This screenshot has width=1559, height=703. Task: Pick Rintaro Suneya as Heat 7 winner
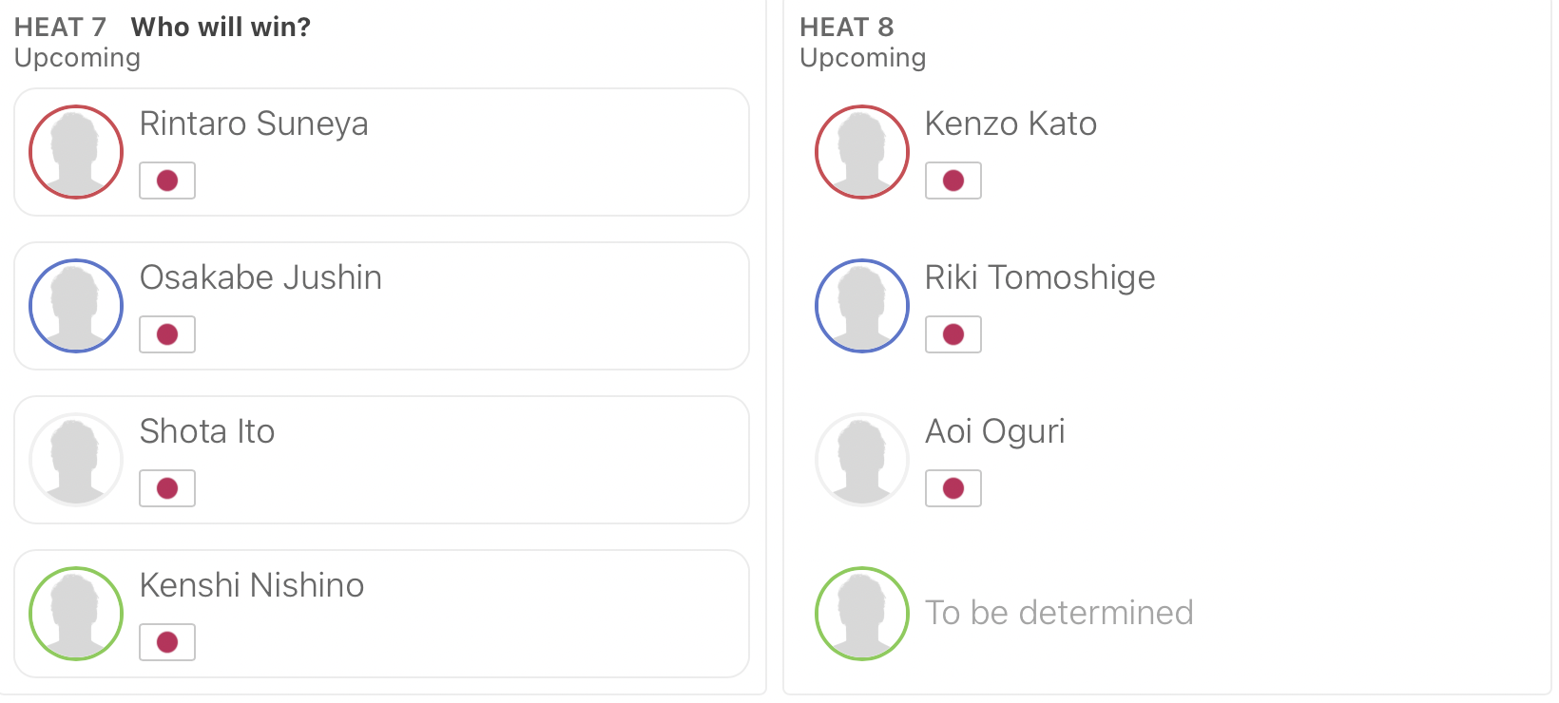(381, 152)
